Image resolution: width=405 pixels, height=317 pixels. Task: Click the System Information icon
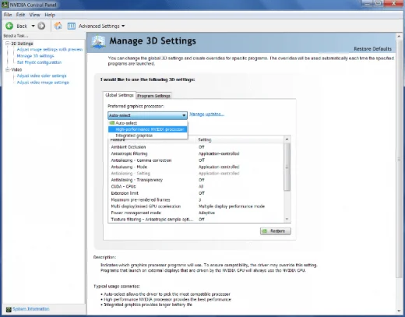pyautogui.click(x=9, y=309)
